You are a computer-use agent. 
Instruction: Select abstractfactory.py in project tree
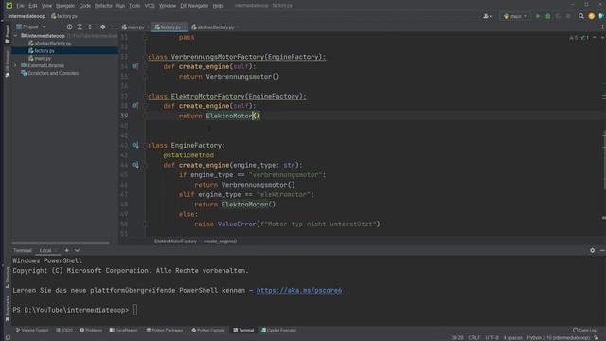[x=53, y=44]
